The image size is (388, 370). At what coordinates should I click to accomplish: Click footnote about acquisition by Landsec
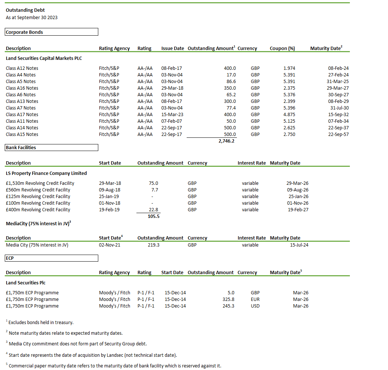coord(92,355)
